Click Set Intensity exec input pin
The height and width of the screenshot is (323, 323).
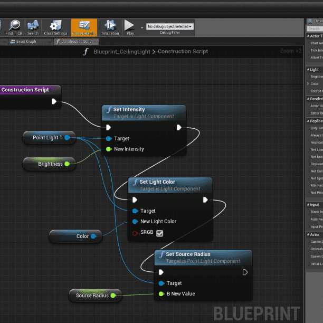pyautogui.click(x=109, y=128)
